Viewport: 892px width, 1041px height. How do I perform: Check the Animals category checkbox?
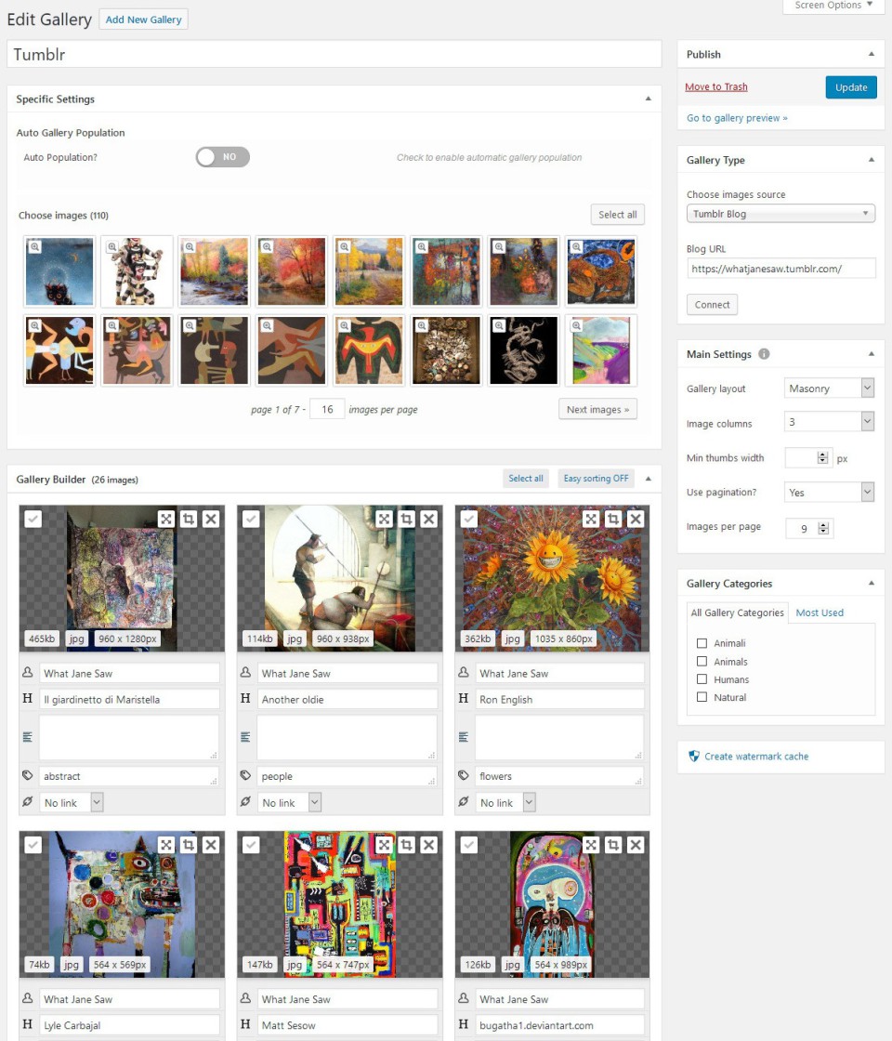click(702, 662)
